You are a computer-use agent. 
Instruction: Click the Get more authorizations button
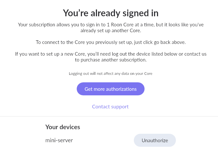pyautogui.click(x=110, y=89)
